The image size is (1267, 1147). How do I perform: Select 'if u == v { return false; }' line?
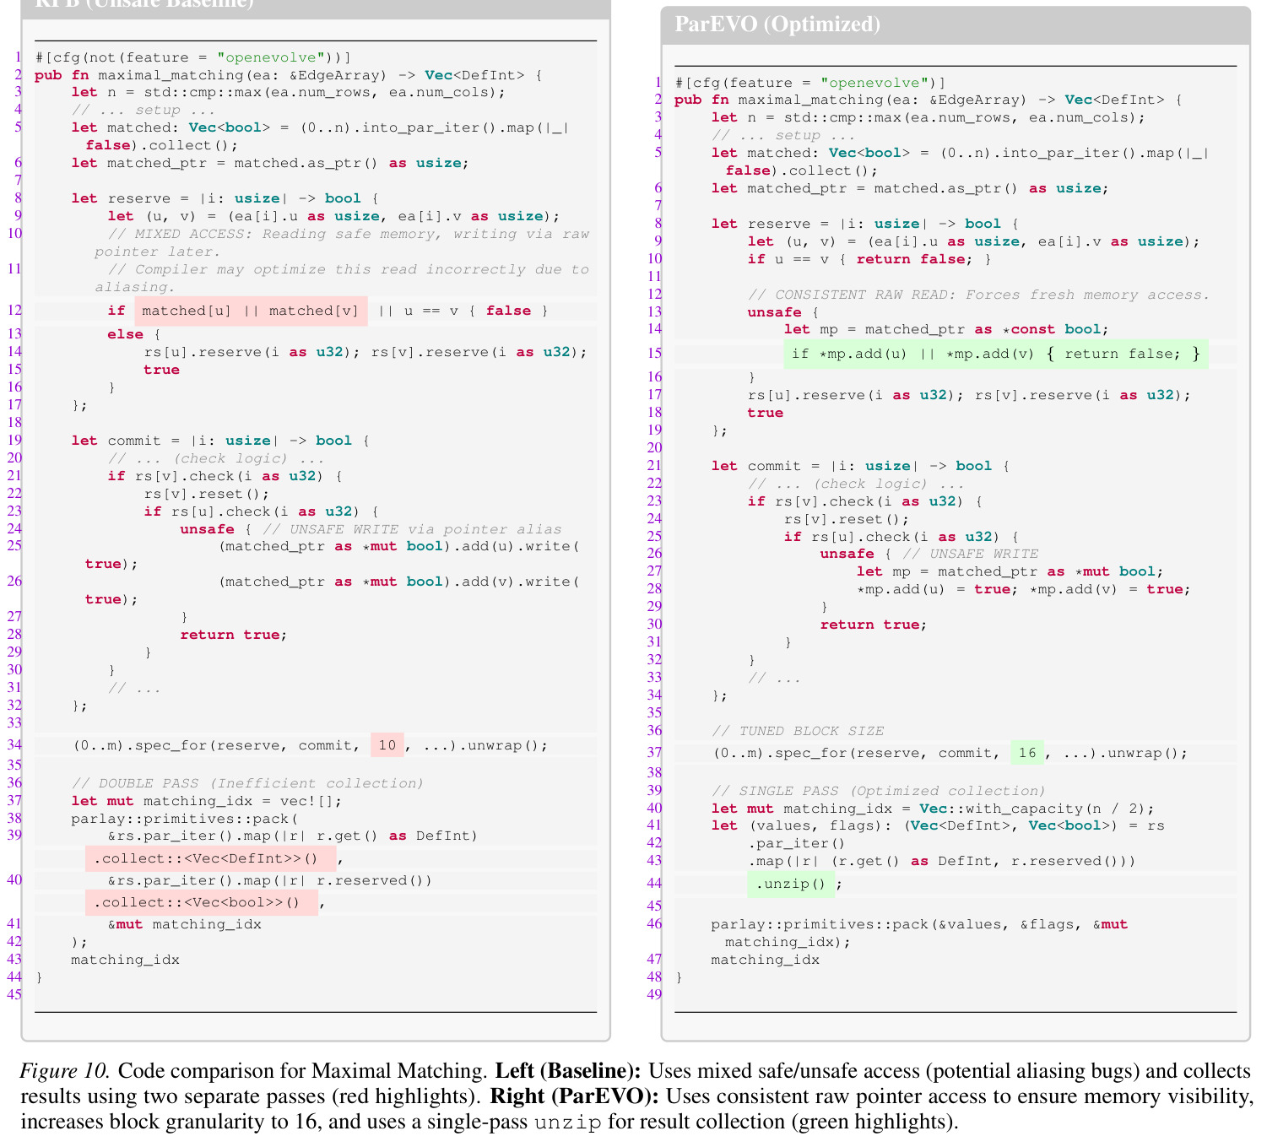click(x=869, y=259)
